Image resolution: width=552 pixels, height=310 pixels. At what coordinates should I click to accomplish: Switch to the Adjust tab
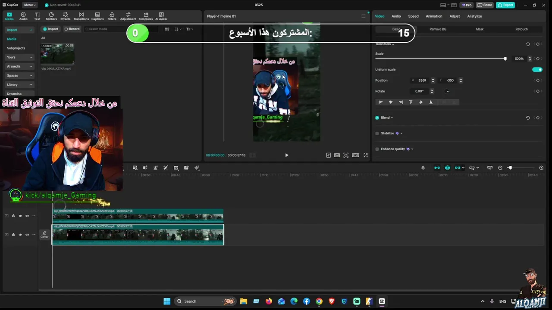[x=455, y=16]
